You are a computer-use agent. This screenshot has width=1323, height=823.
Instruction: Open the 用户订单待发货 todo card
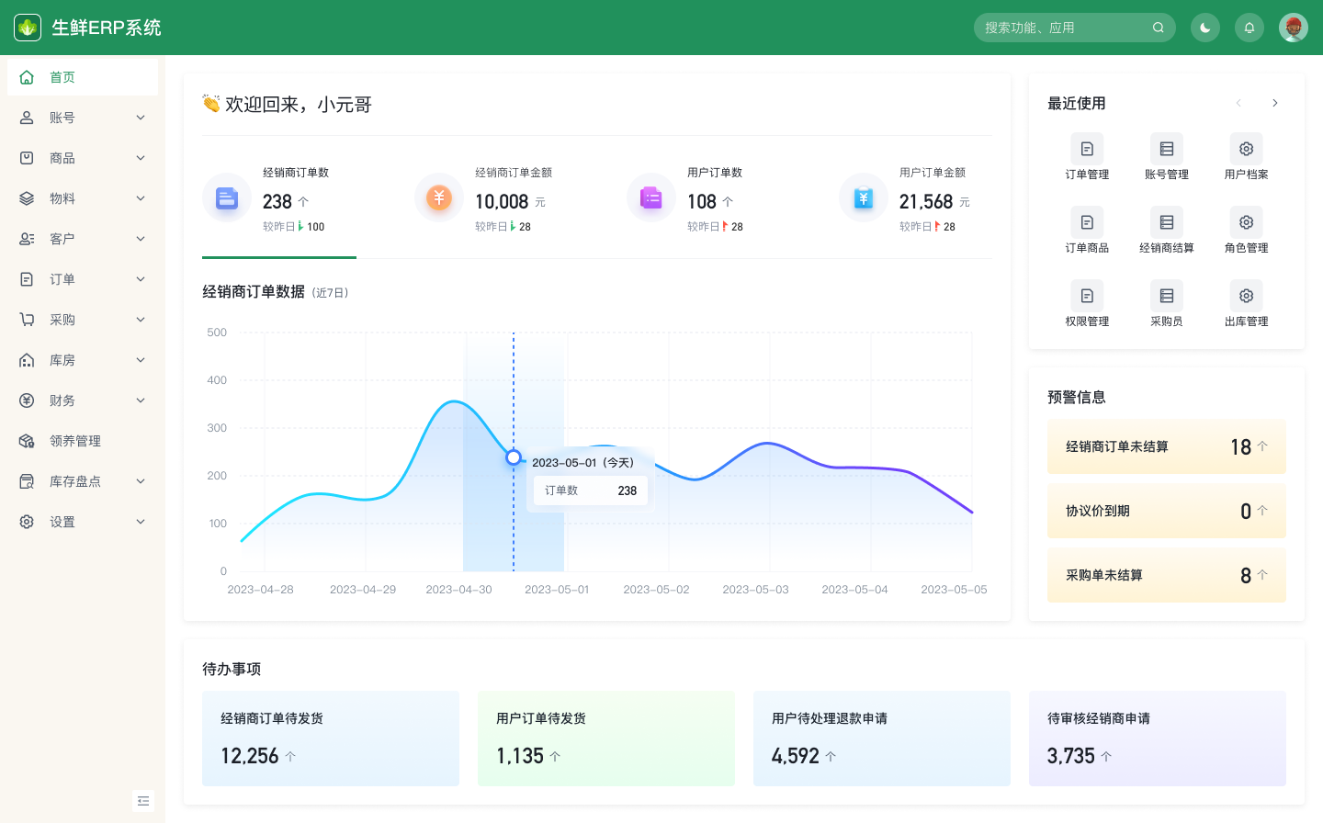click(606, 738)
